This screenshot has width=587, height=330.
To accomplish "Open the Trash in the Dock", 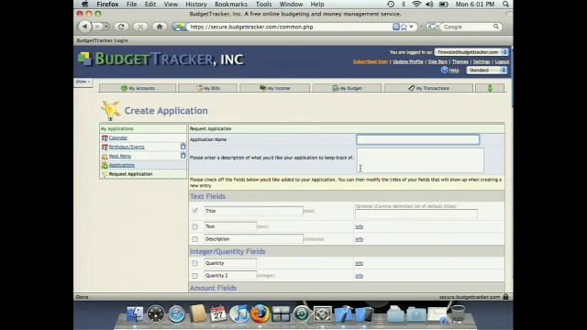I will click(458, 313).
